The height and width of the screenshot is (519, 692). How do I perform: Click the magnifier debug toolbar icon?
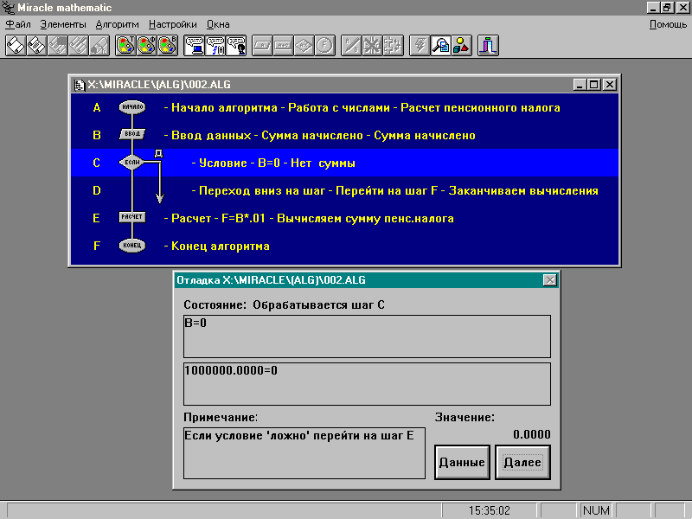coord(441,45)
